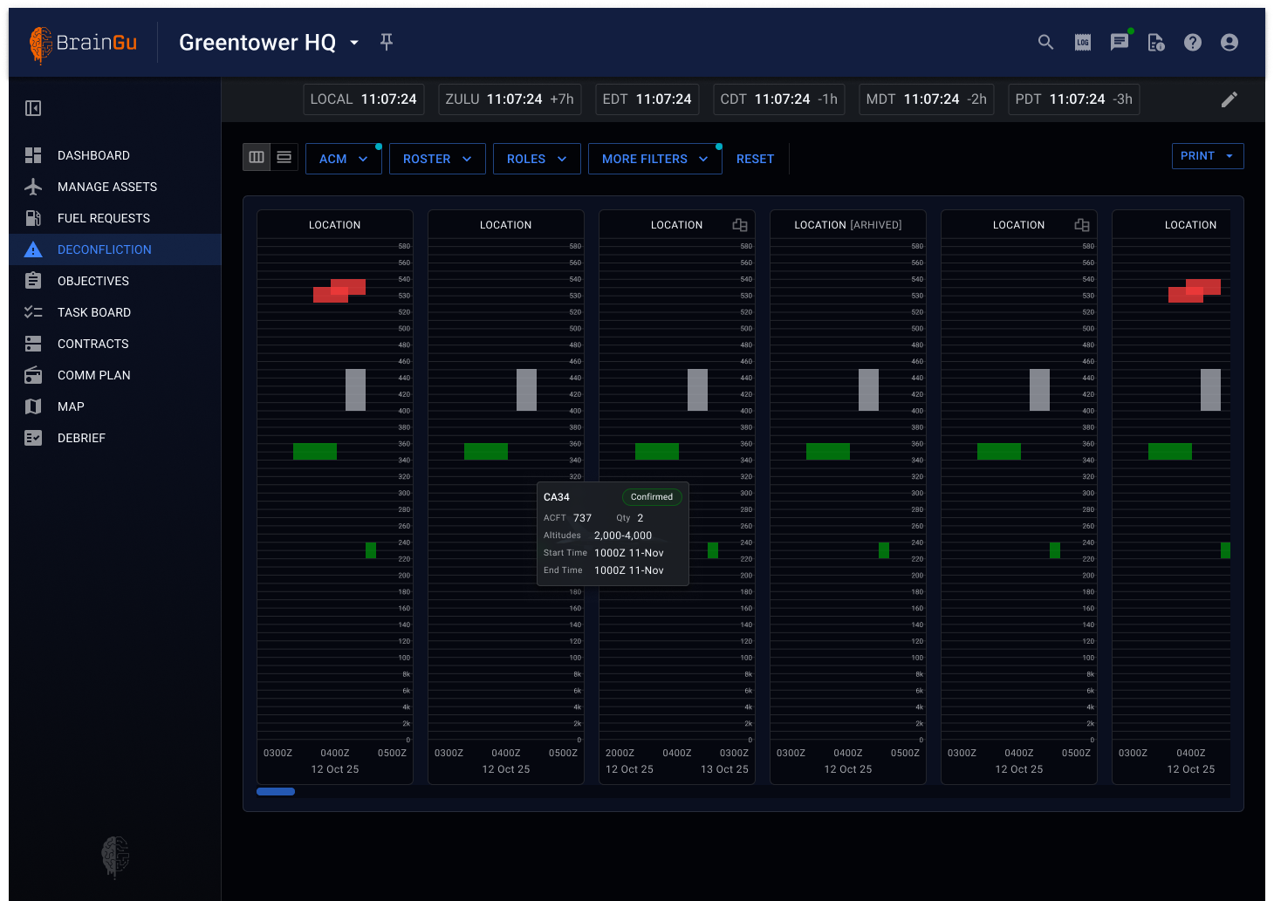Open the user account profile icon
1274x901 pixels.
(1229, 42)
